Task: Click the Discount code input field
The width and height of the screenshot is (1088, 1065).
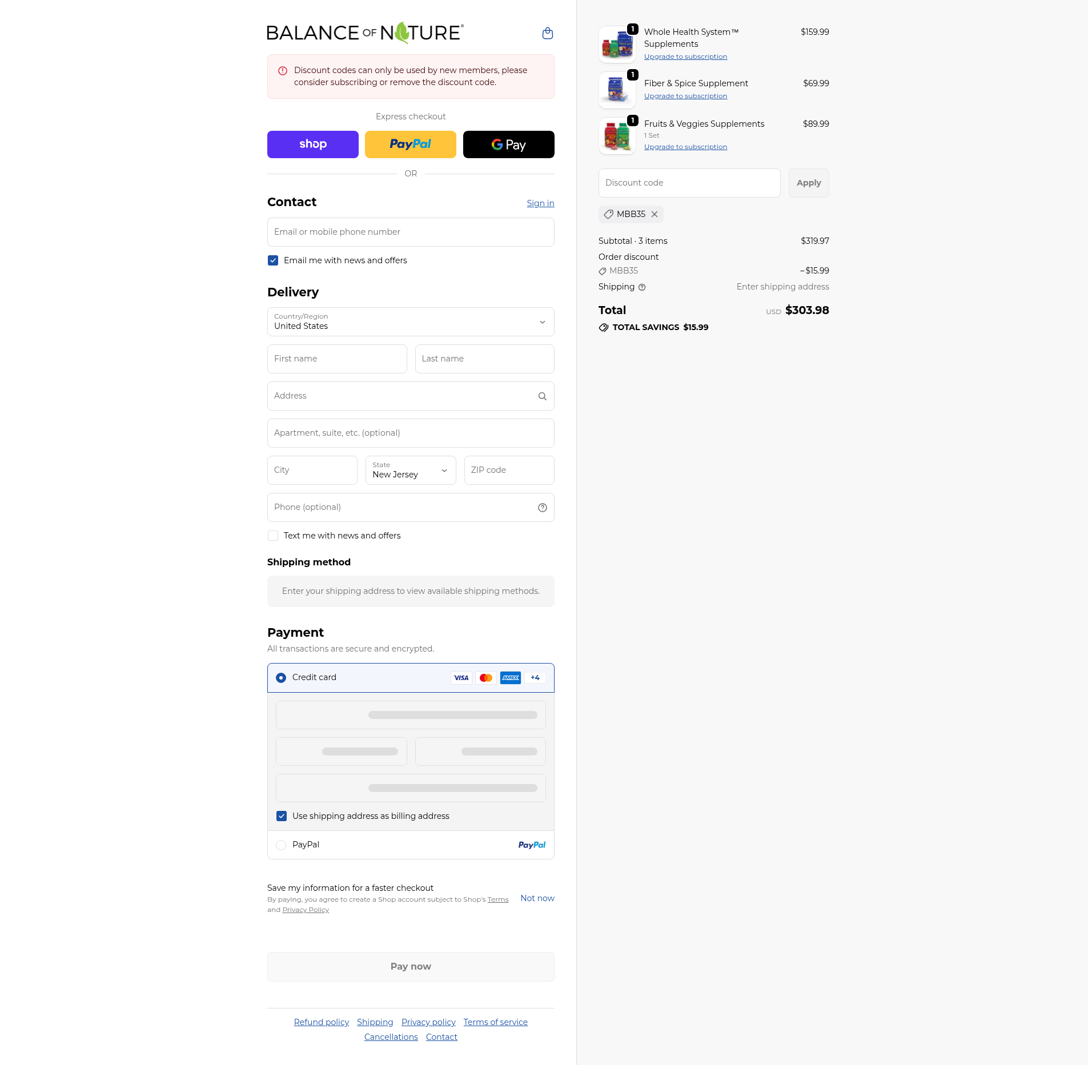Action: pos(689,183)
